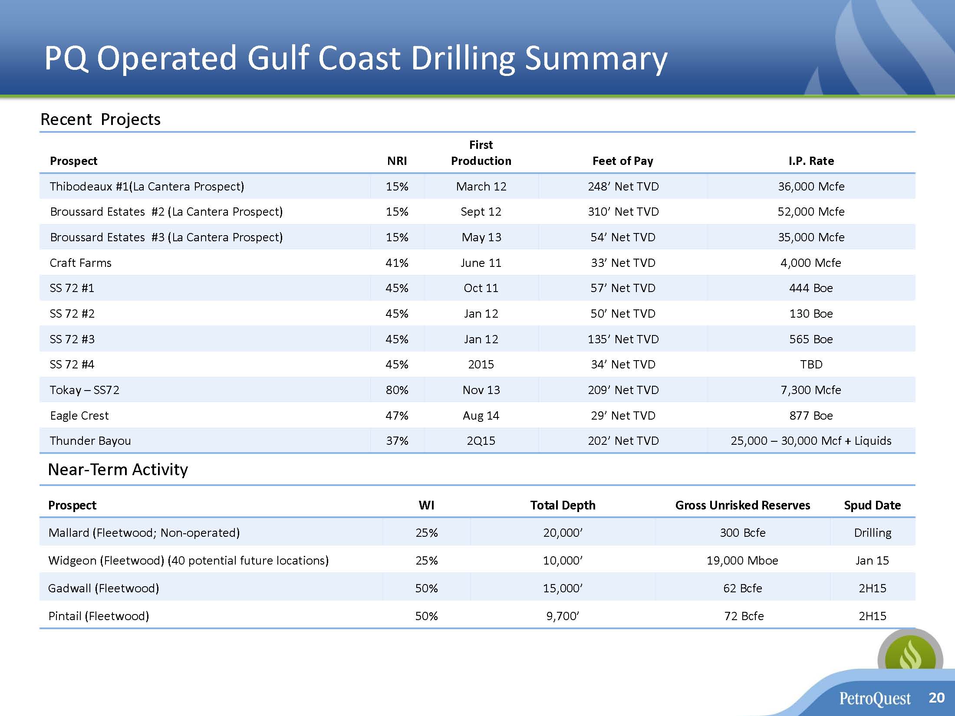Click the Gross Unrisked Reserves header

(742, 506)
